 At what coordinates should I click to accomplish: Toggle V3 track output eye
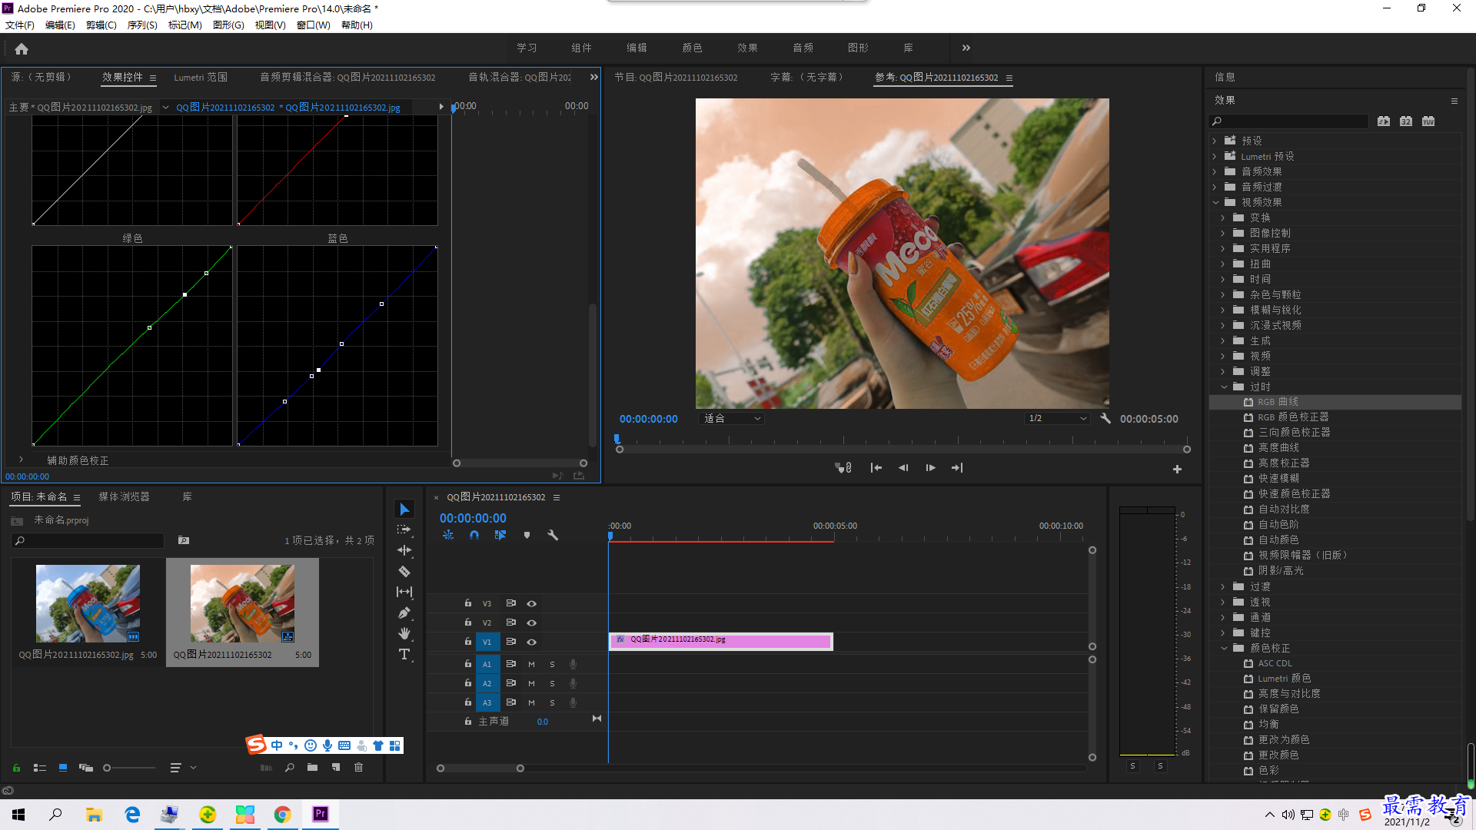(x=531, y=604)
